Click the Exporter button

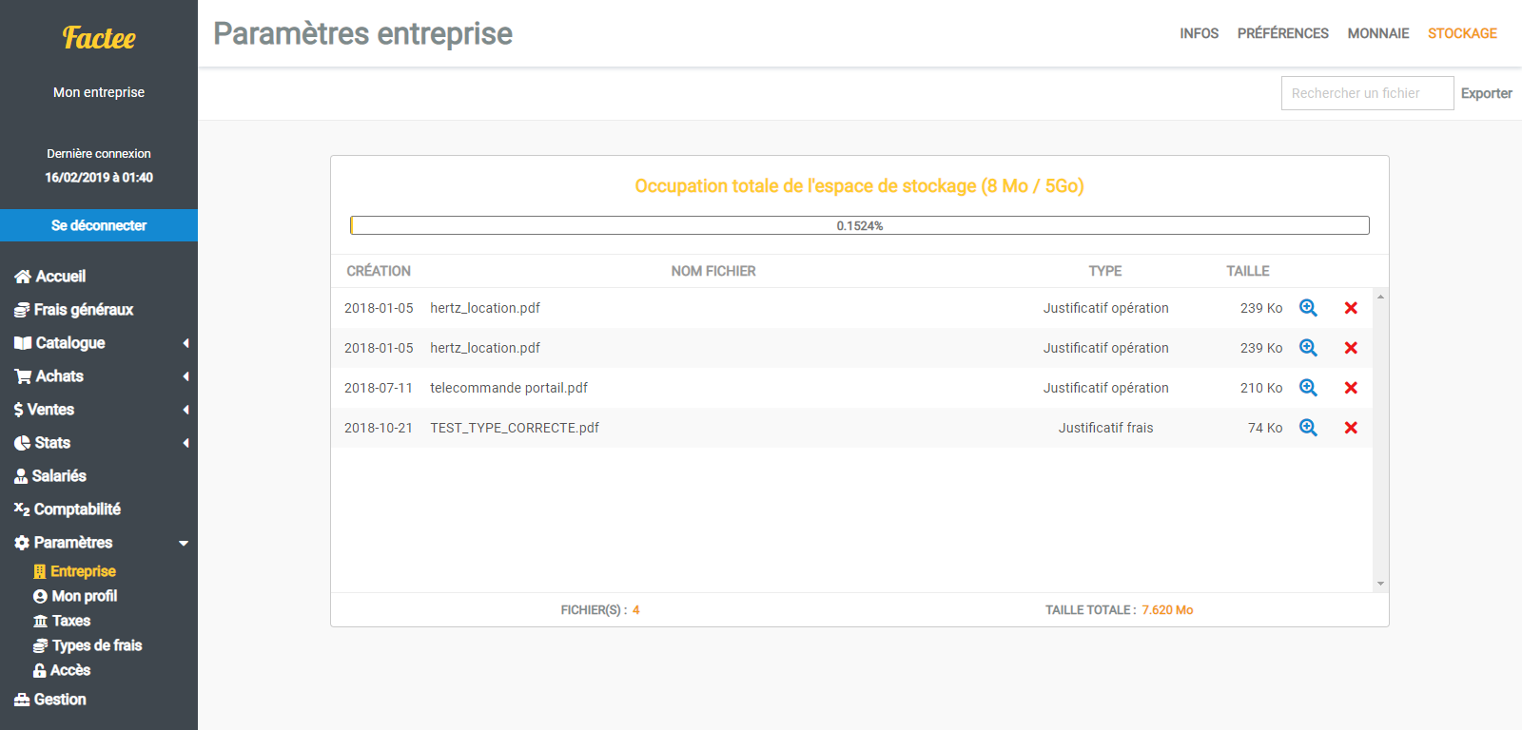(1486, 93)
